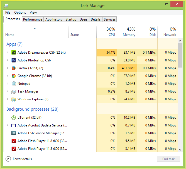186x169 pixels.
Task: Click the 5.5 MB Flash Player icon
Action: (x=14, y=141)
